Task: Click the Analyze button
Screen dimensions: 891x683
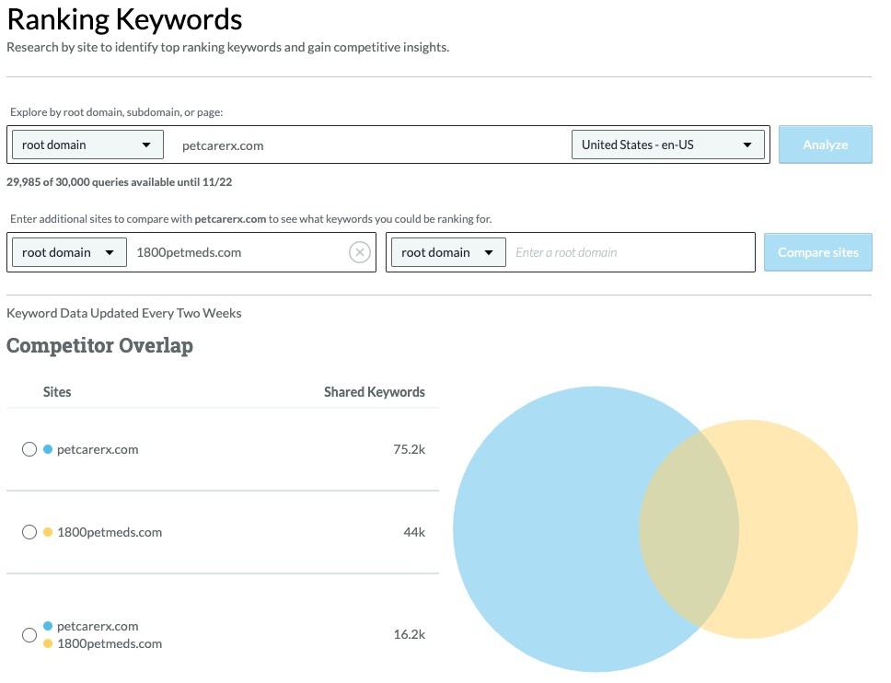Action: [x=825, y=145]
